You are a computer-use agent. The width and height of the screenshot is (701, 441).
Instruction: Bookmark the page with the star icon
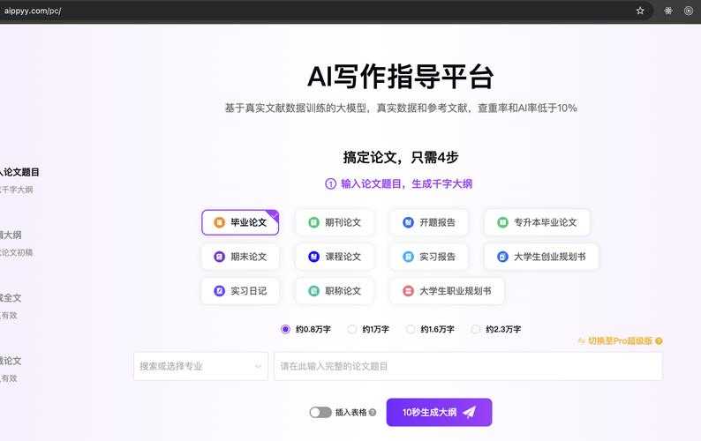(640, 11)
